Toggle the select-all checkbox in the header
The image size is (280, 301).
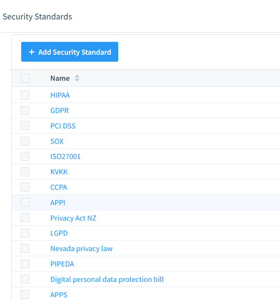(25, 78)
